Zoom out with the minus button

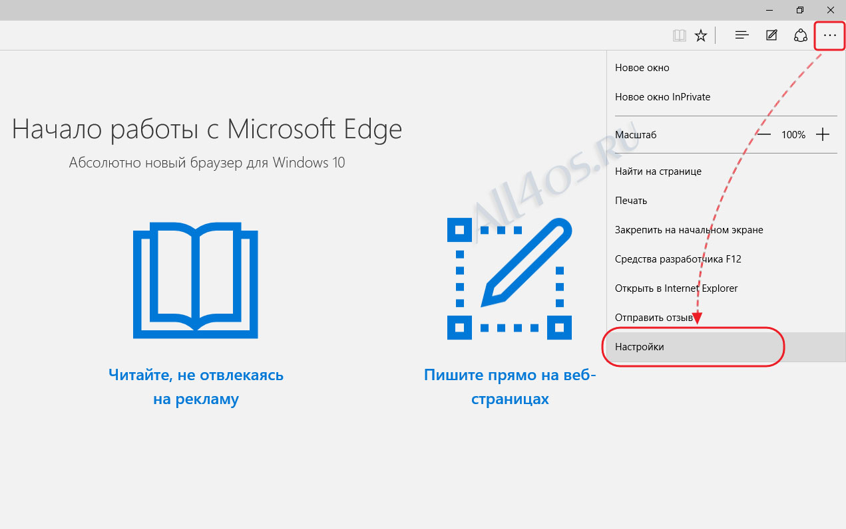[x=764, y=134]
